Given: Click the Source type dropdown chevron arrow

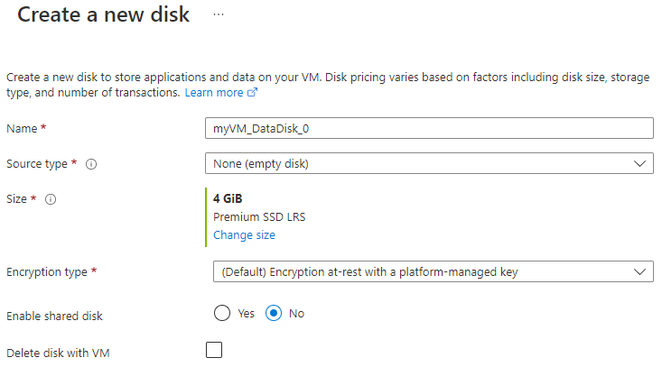Looking at the screenshot, I should point(639,163).
